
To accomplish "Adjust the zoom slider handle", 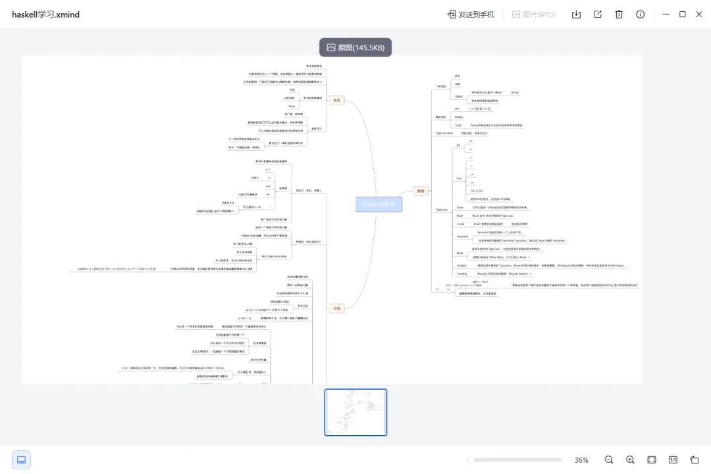I will coord(471,460).
